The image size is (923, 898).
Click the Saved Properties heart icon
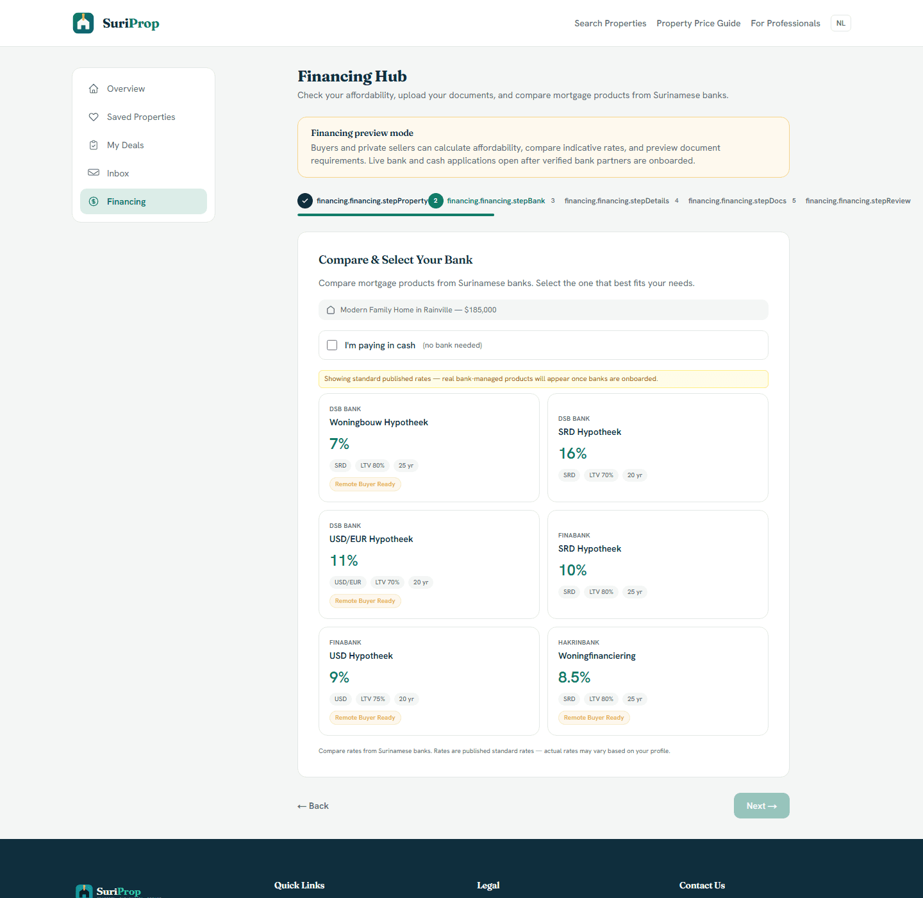pos(94,117)
